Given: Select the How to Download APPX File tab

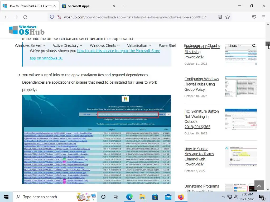Looking at the screenshot, I should (30, 6).
